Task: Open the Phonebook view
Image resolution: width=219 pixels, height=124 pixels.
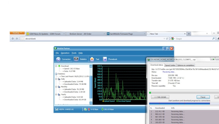Action: (110, 59)
